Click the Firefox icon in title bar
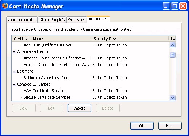189x136 pixels. [5, 6]
